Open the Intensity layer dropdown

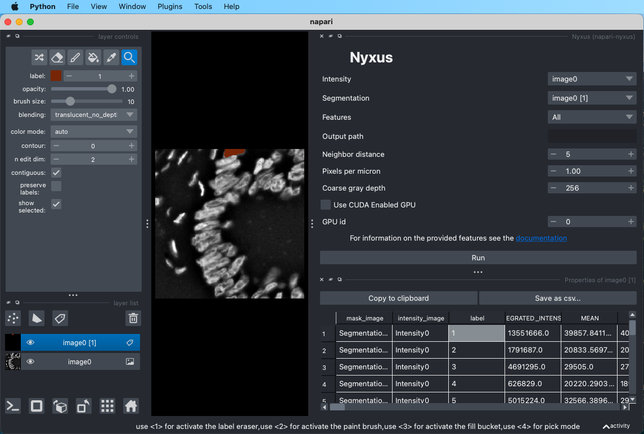pyautogui.click(x=592, y=79)
